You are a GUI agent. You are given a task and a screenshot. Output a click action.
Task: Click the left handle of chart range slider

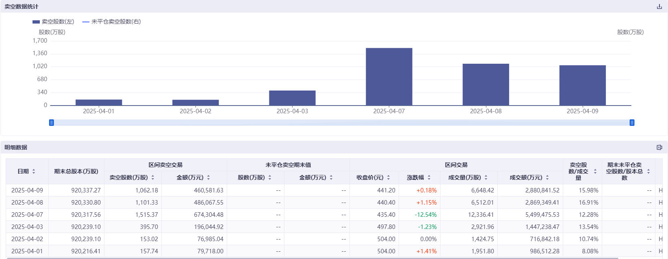(52, 123)
